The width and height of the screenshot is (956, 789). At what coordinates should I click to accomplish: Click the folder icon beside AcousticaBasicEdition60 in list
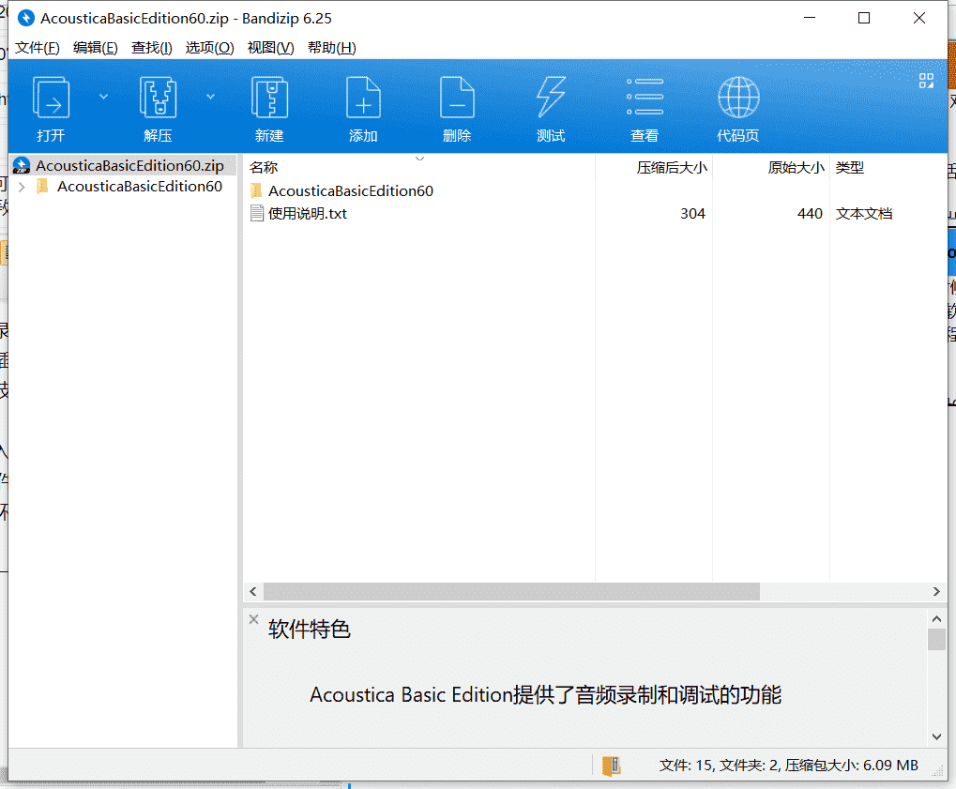(257, 190)
